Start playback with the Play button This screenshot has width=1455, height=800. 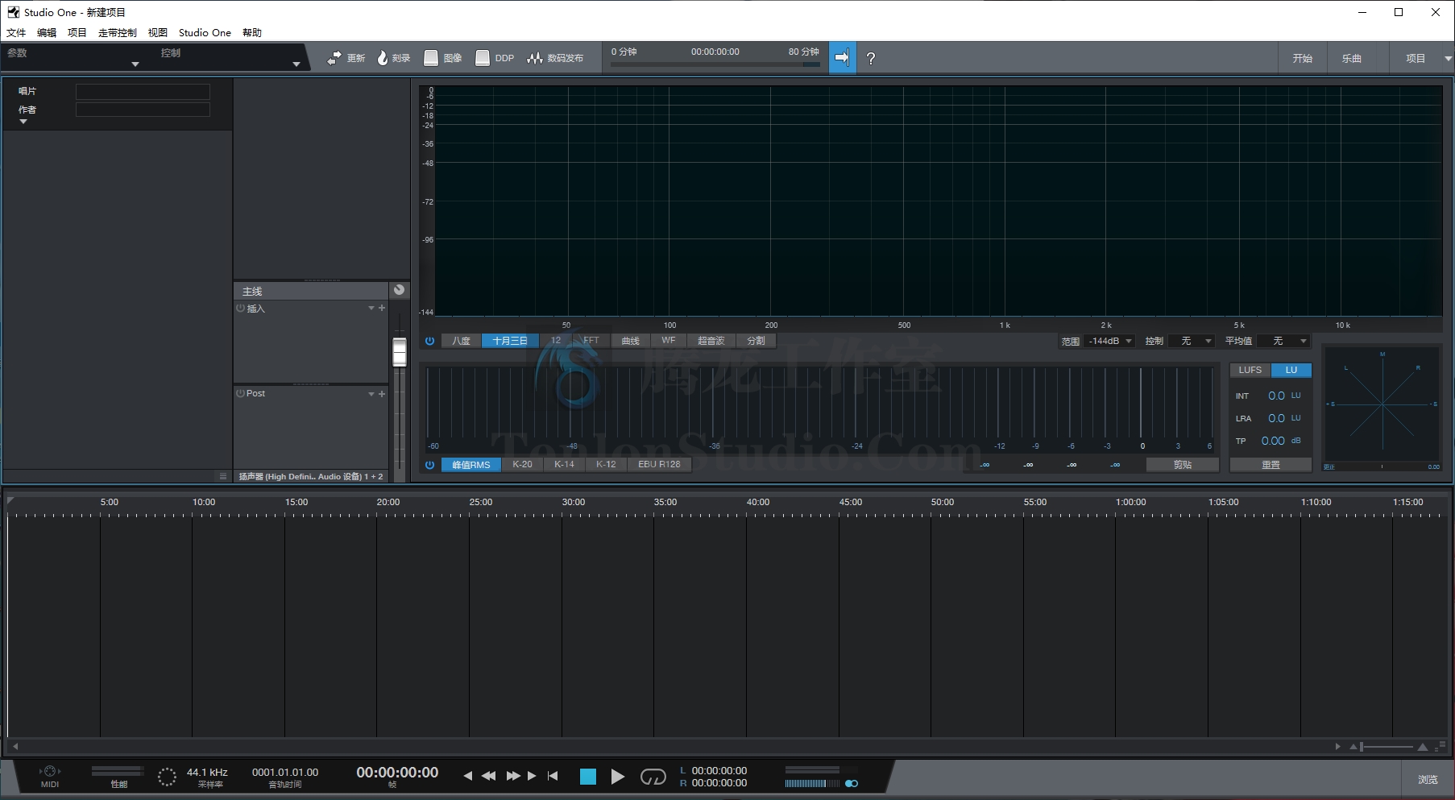click(618, 777)
